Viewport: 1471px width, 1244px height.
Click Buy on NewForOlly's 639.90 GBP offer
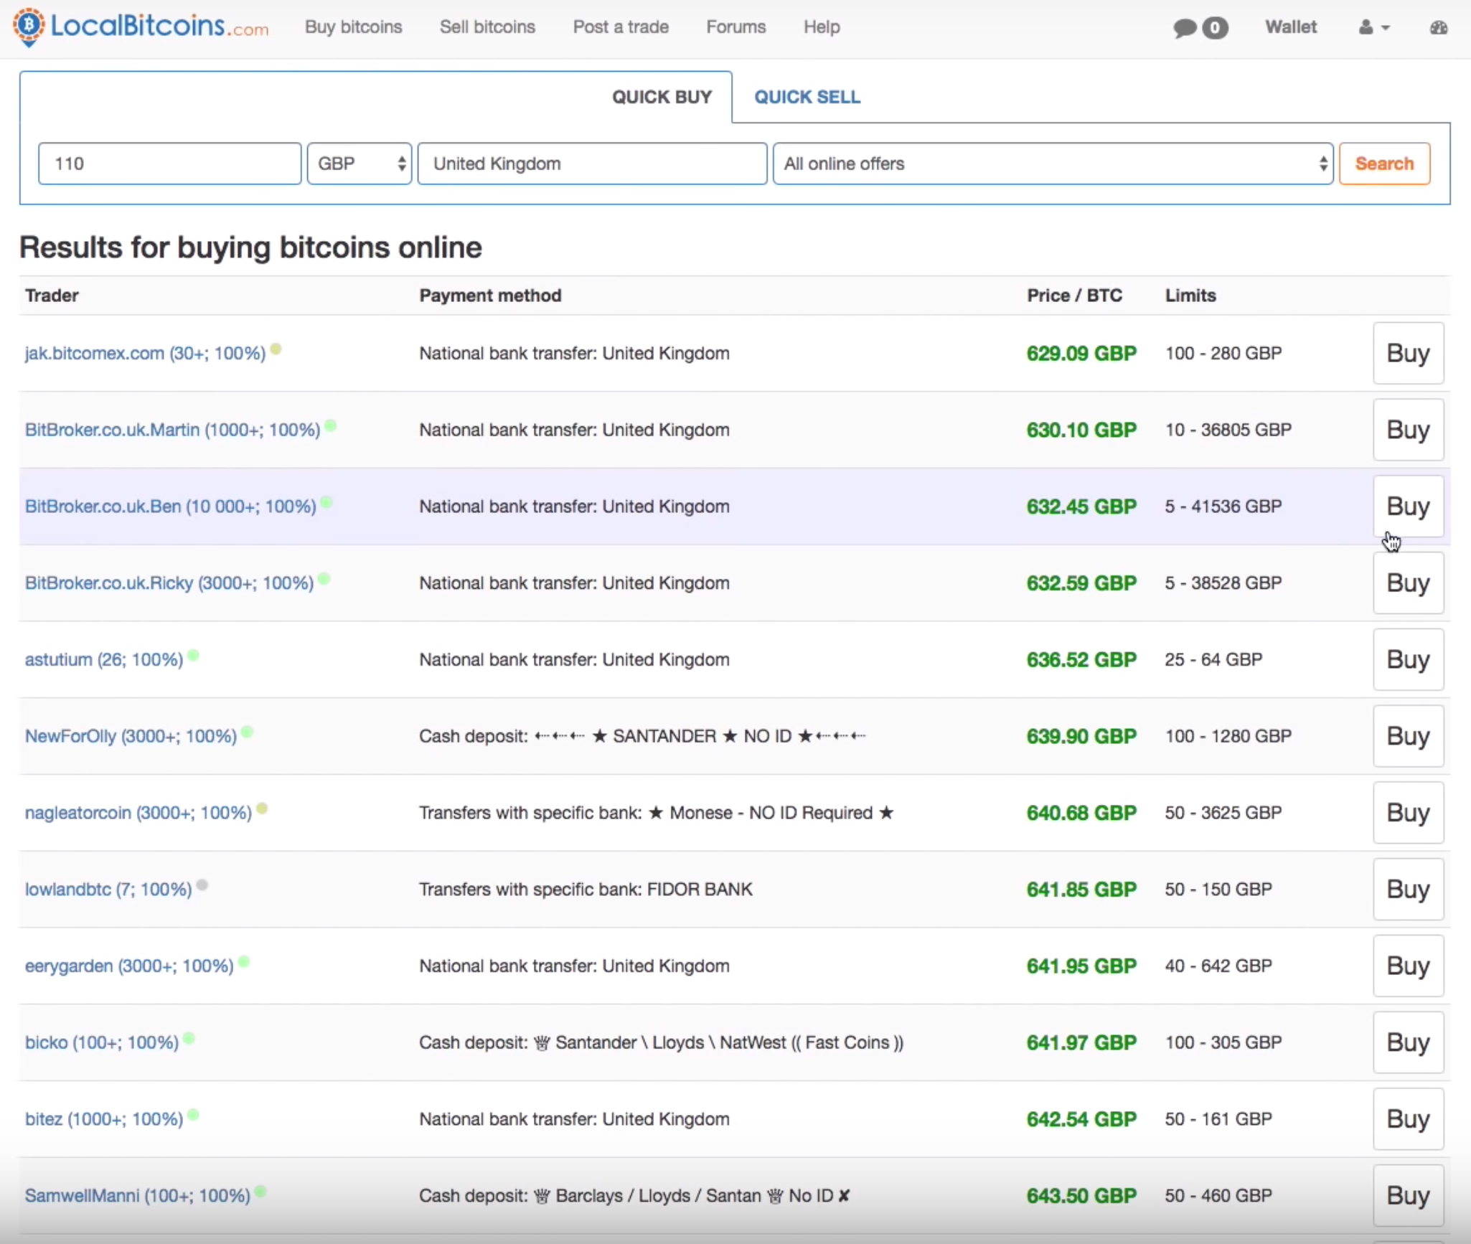pyautogui.click(x=1409, y=736)
